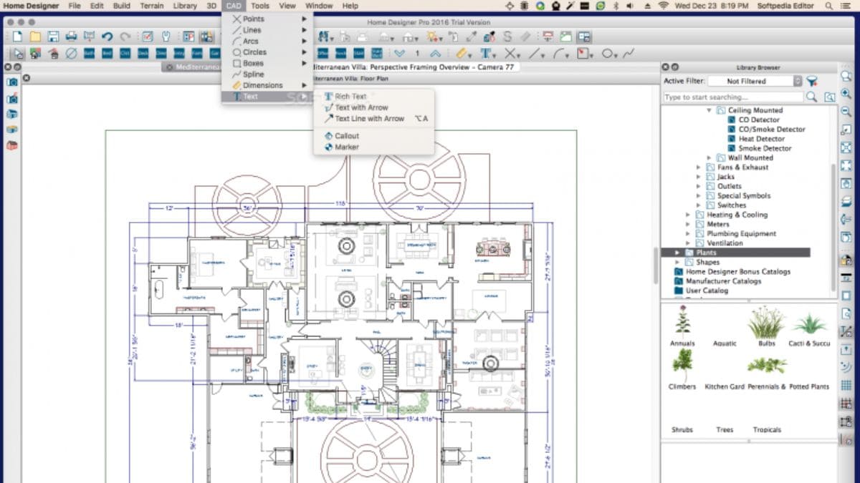Choose Callout from Text submenu
This screenshot has width=860, height=483.
click(373, 136)
